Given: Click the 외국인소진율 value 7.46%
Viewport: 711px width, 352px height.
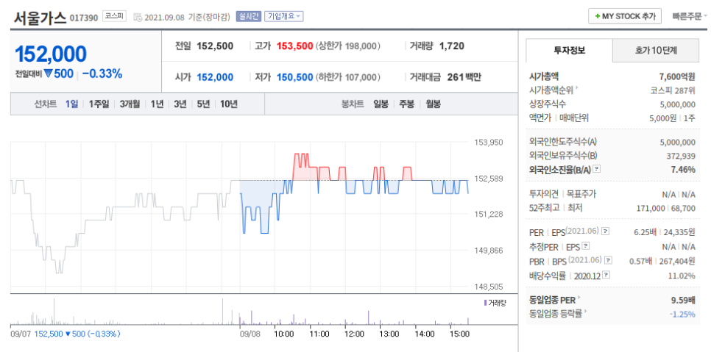Looking at the screenshot, I should [683, 169].
